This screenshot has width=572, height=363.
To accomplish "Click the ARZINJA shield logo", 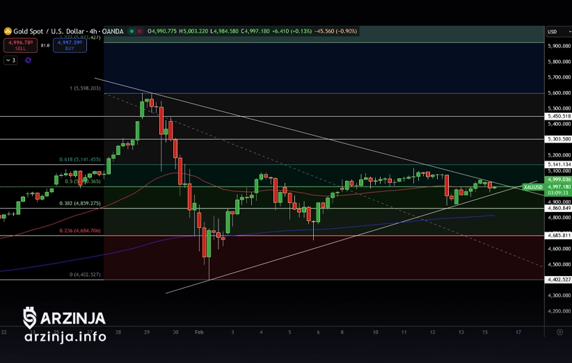I will [x=29, y=318].
